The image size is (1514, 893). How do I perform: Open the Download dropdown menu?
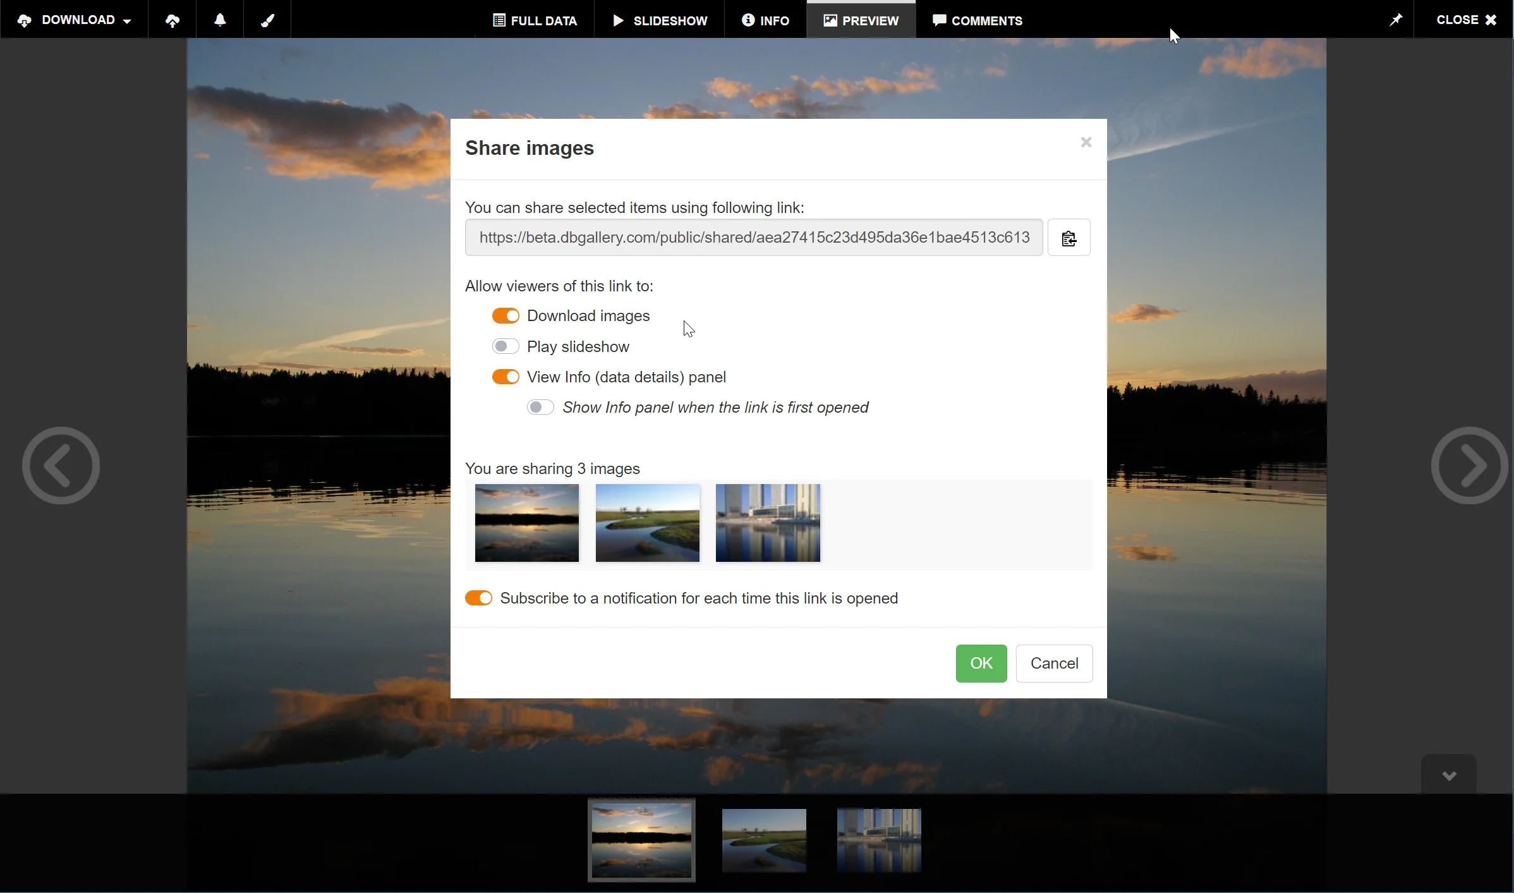pyautogui.click(x=75, y=20)
